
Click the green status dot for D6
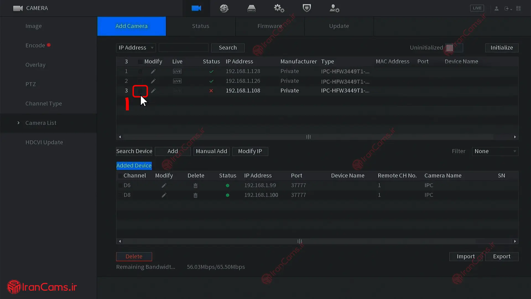pos(228,185)
